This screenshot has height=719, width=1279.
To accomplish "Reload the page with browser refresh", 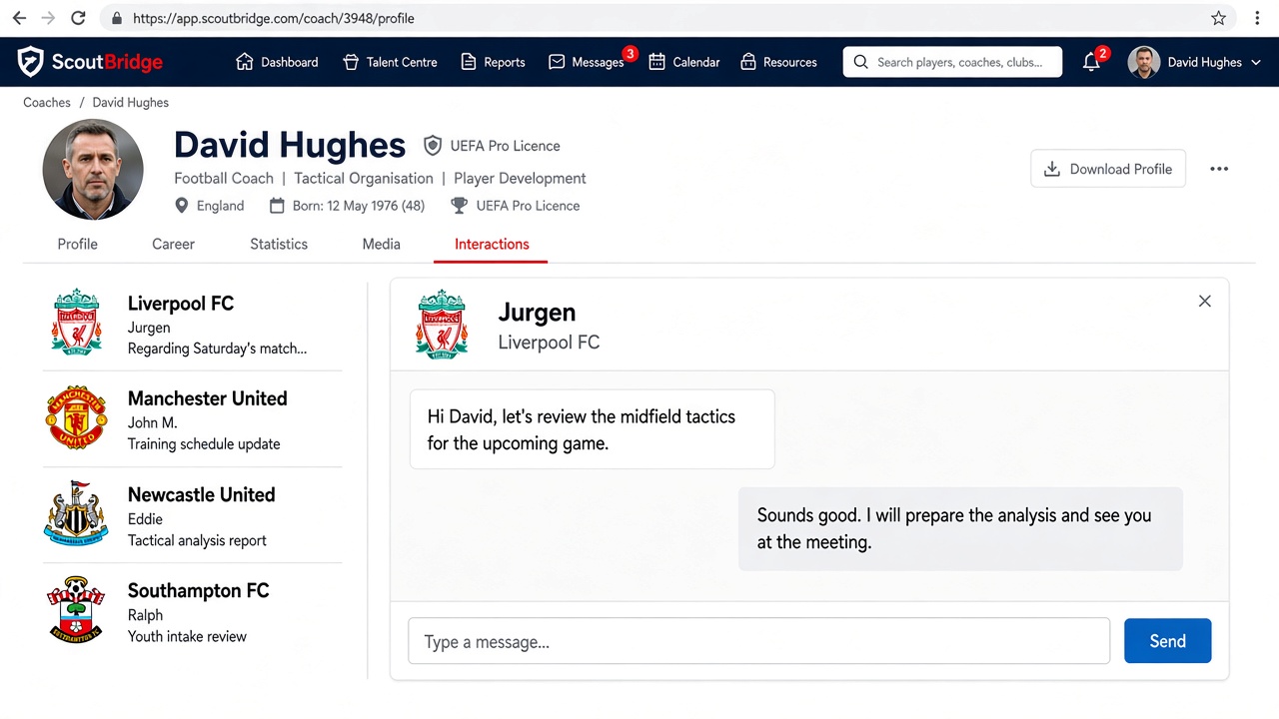I will click(x=79, y=18).
